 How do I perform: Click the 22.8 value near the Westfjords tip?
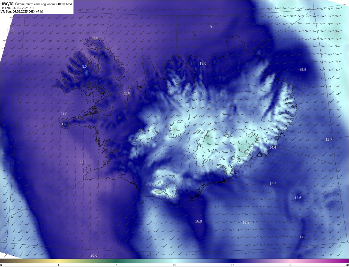[95, 38]
